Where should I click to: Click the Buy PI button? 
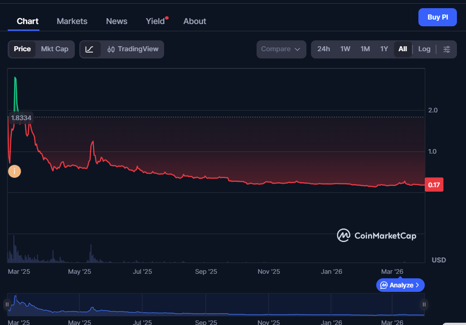click(437, 17)
